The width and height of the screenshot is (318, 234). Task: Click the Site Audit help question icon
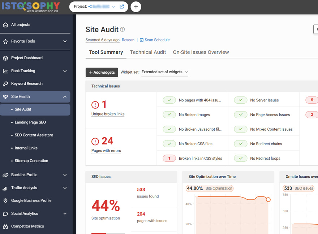[123, 30]
